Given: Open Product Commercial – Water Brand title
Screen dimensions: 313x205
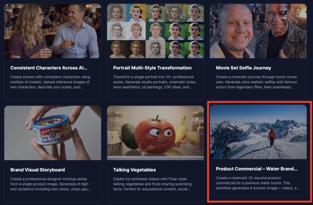Looking at the screenshot, I should coord(257,169).
